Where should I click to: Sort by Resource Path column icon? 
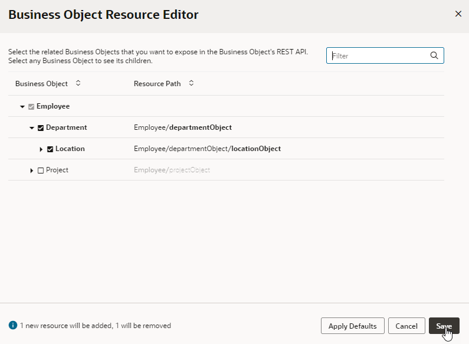[x=191, y=84]
